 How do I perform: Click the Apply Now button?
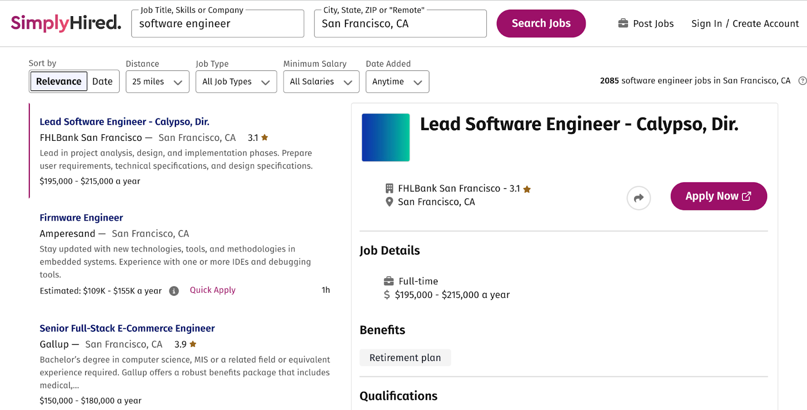coord(718,196)
